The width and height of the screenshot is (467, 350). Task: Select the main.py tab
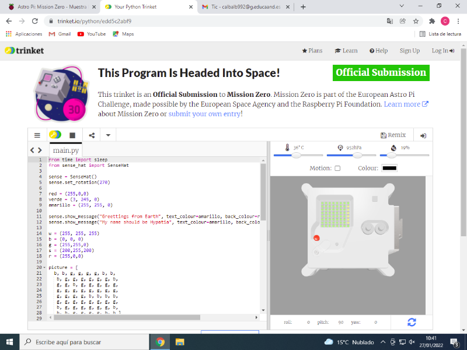pos(66,150)
